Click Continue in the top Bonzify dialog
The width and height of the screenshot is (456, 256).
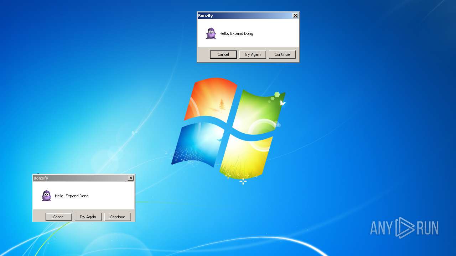point(282,54)
